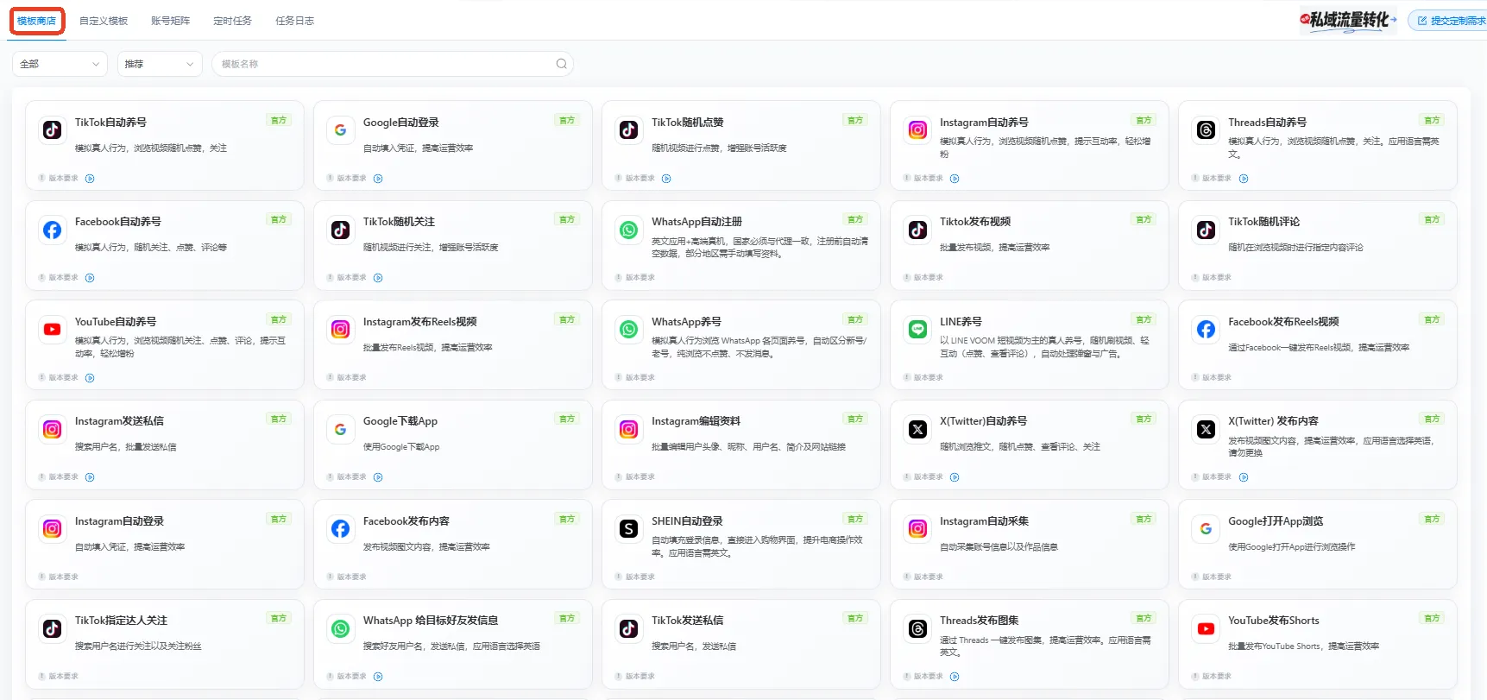
Task: Click the Instagram自动养号 Instagram icon
Action: [917, 129]
